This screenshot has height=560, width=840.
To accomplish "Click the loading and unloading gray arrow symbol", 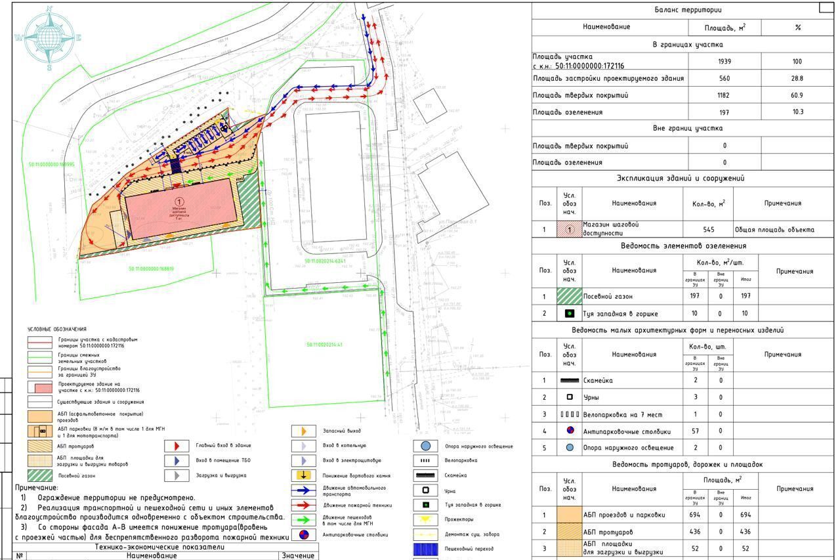I will (176, 476).
